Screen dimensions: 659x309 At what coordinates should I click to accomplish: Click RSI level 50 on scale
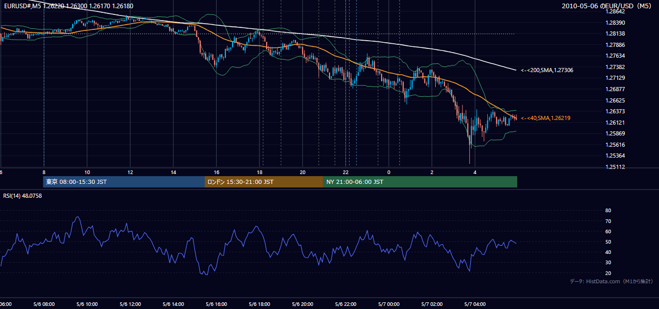click(x=608, y=242)
